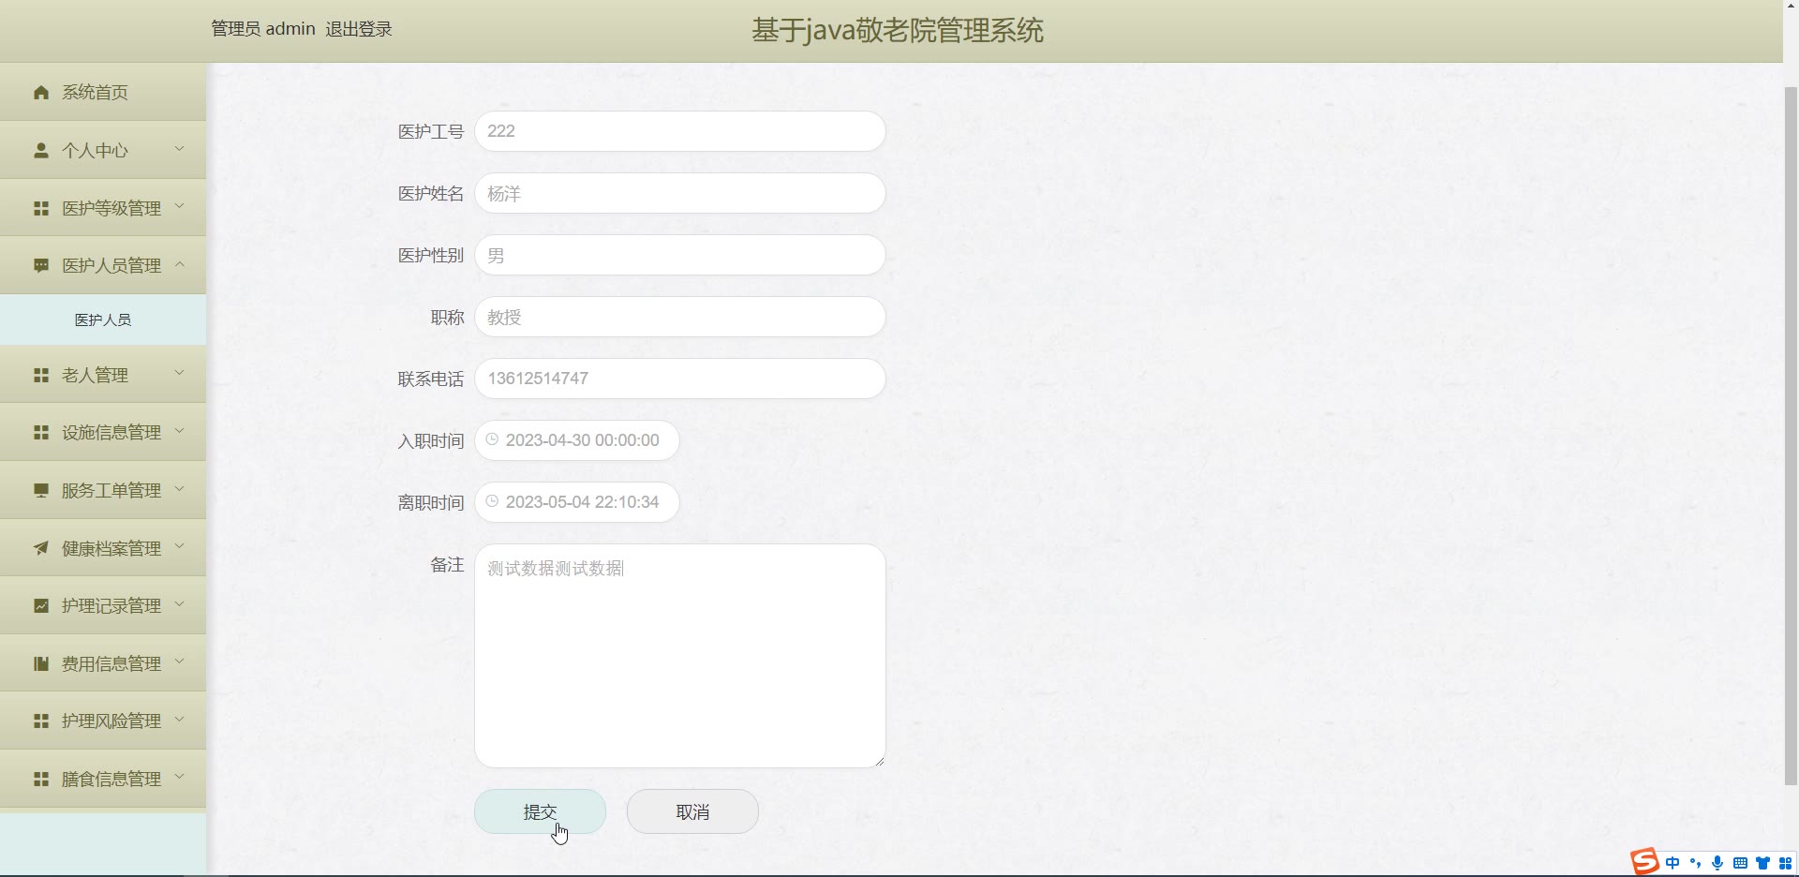
Task: Toggle the Sogou punctuation mode icon
Action: click(1695, 863)
